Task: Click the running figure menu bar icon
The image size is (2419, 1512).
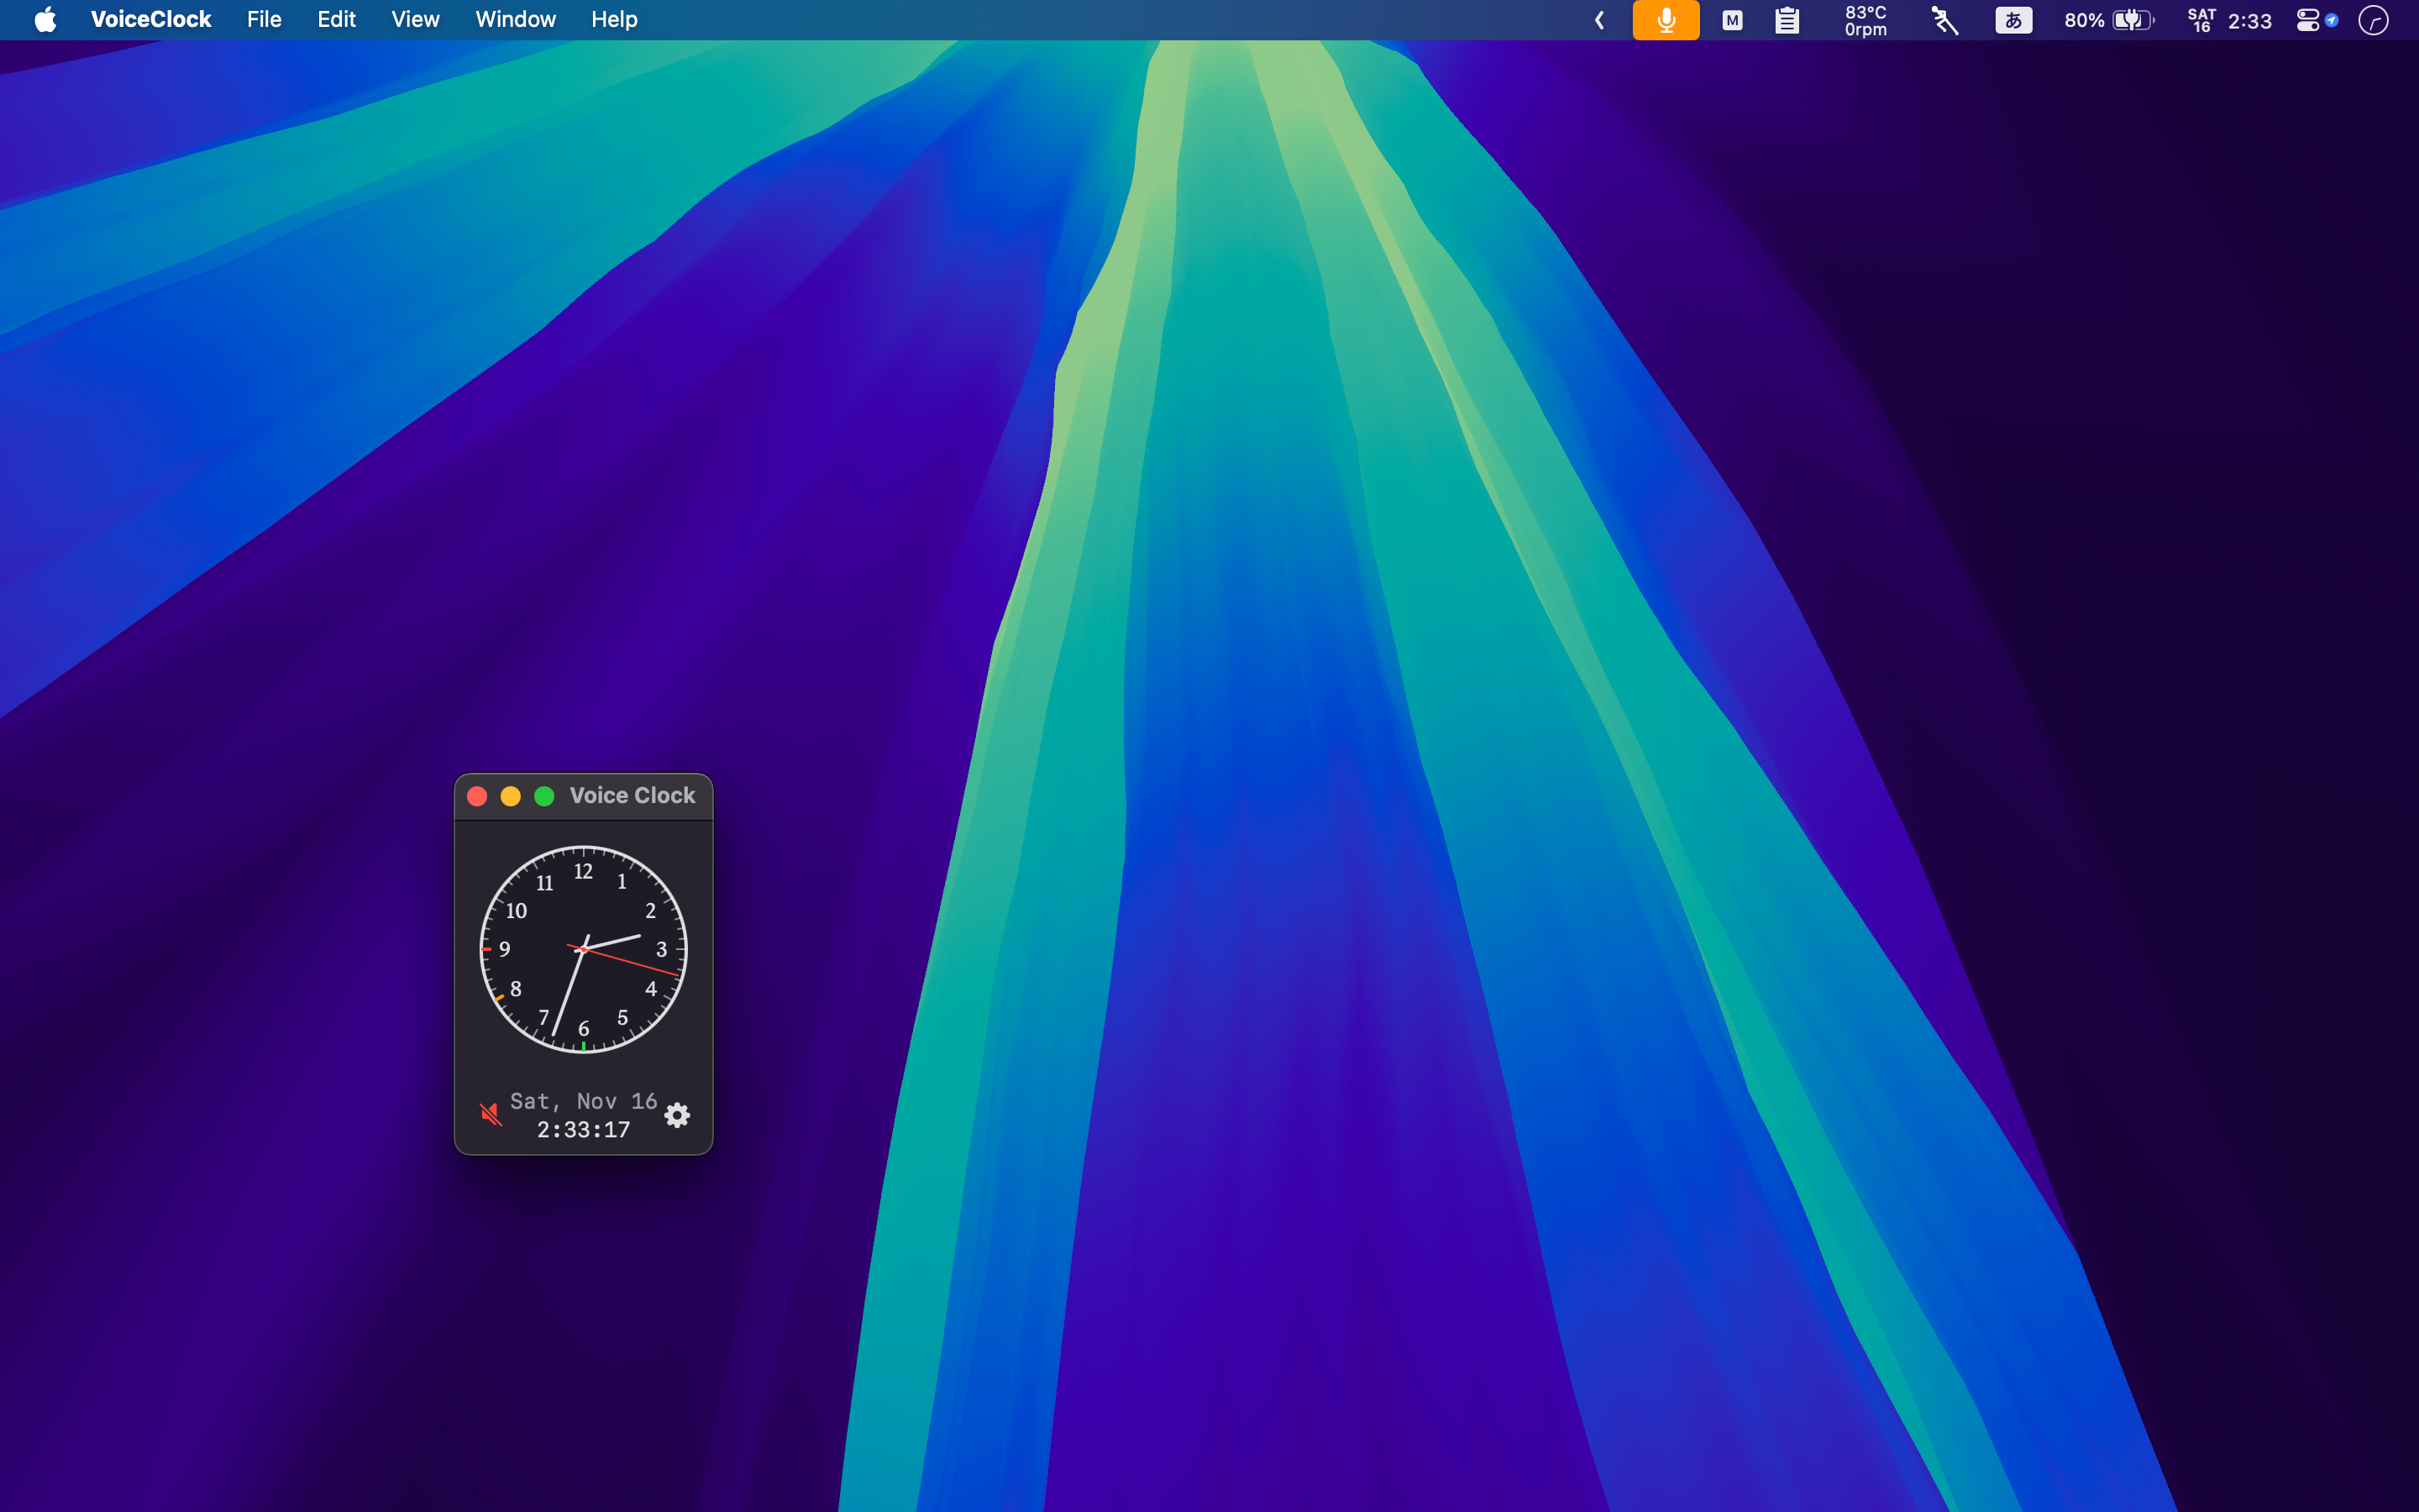Action: point(1944,20)
